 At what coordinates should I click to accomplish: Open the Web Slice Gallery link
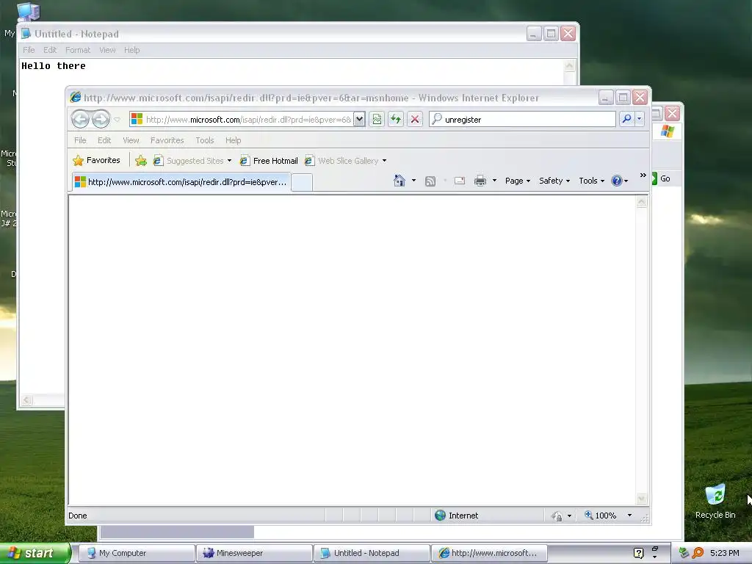click(x=342, y=161)
